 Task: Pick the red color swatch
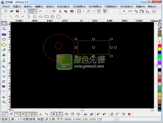[x=159, y=45]
